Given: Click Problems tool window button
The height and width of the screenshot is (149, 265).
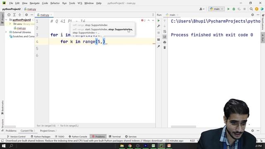Looking at the screenshot, I should [99, 137].
